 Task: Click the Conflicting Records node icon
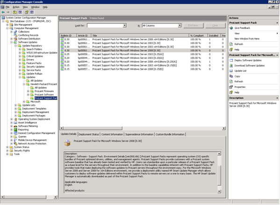(15, 35)
